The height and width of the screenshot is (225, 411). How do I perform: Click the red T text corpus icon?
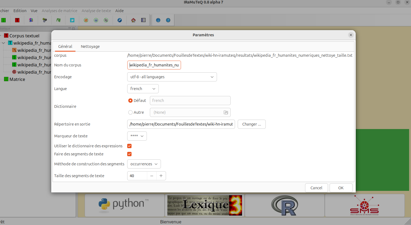coord(17,20)
